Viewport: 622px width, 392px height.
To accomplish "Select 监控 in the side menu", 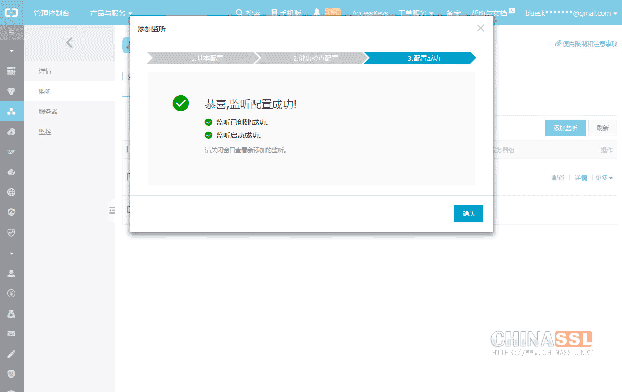I will [45, 132].
